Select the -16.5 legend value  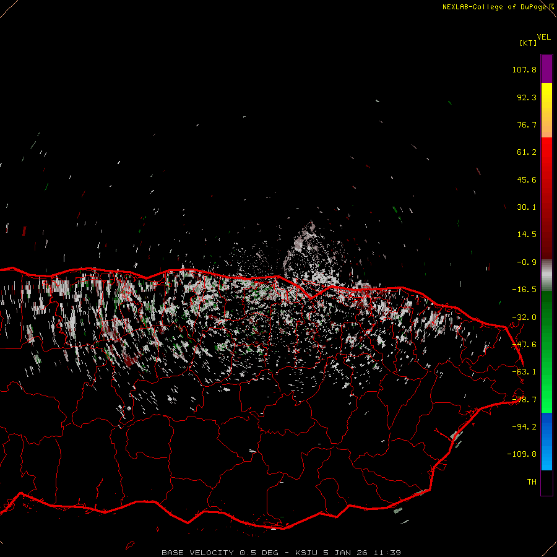(x=524, y=290)
